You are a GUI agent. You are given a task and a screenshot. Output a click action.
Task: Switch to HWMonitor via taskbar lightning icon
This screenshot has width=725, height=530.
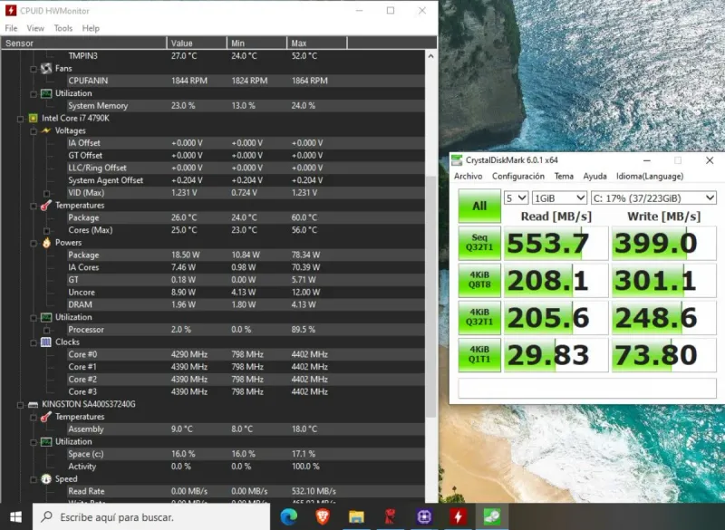458,516
